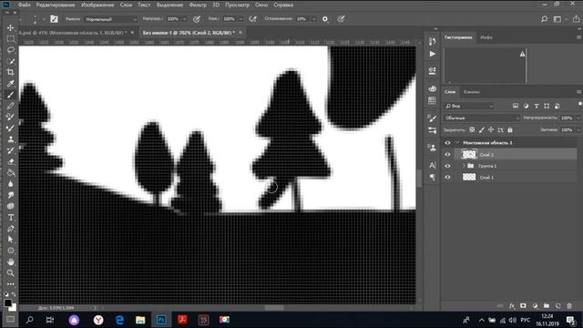Hide layer Слой 2

click(447, 154)
